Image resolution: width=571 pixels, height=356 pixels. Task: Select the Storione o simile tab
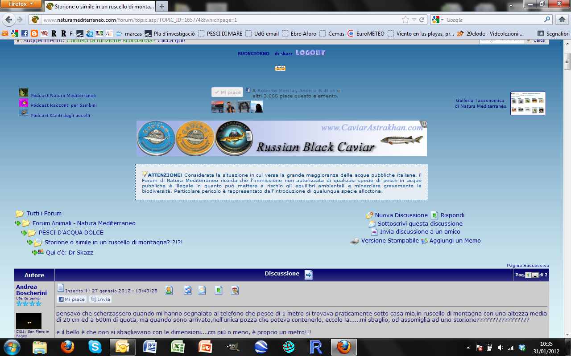tap(99, 6)
